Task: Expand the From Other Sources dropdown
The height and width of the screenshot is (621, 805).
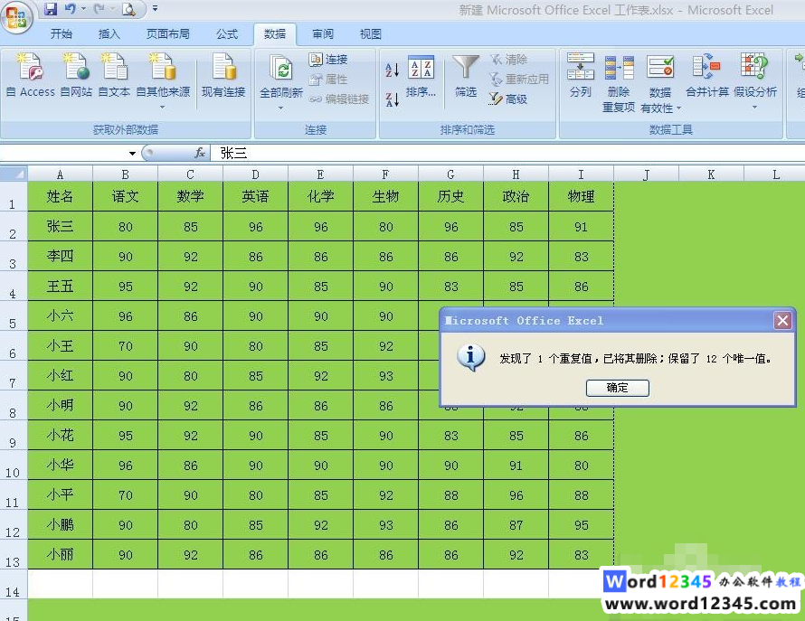Action: [163, 107]
